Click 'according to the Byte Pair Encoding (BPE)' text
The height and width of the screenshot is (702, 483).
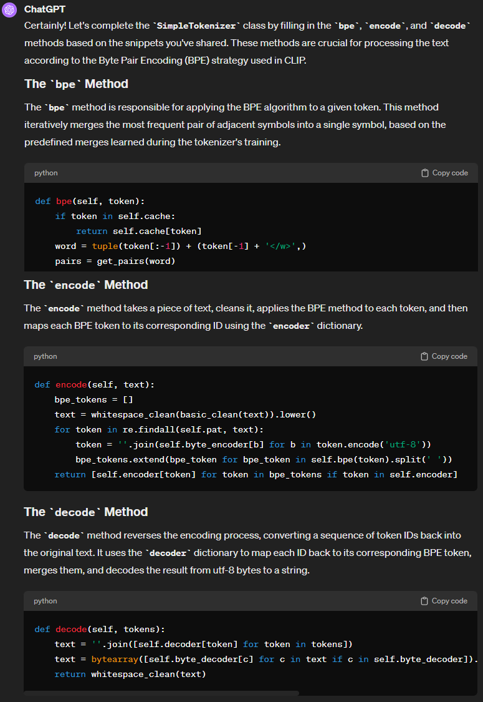(x=165, y=61)
